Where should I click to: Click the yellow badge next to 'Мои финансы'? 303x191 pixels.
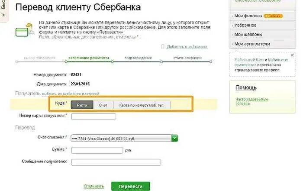[273, 16]
